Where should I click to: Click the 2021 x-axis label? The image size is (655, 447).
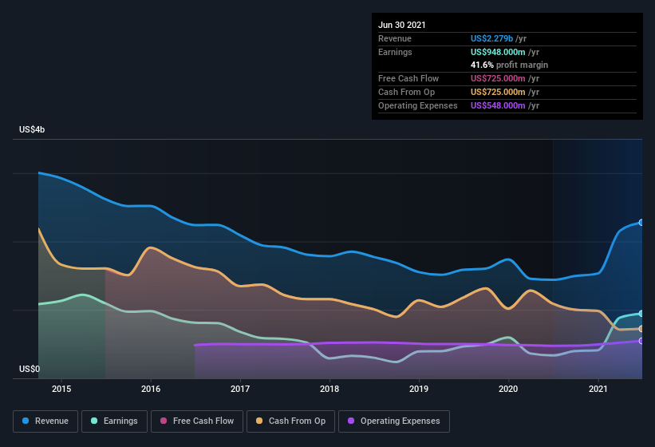pyautogui.click(x=598, y=389)
